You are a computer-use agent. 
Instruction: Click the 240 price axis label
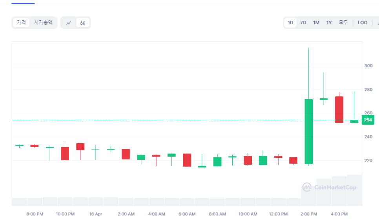coord(368,137)
